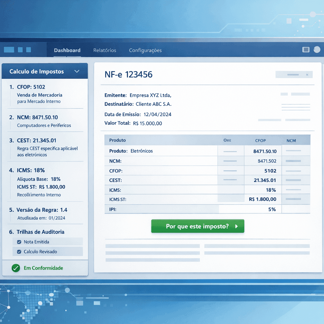Click the Por que este imposto? button
This screenshot has width=324, height=324.
(197, 226)
